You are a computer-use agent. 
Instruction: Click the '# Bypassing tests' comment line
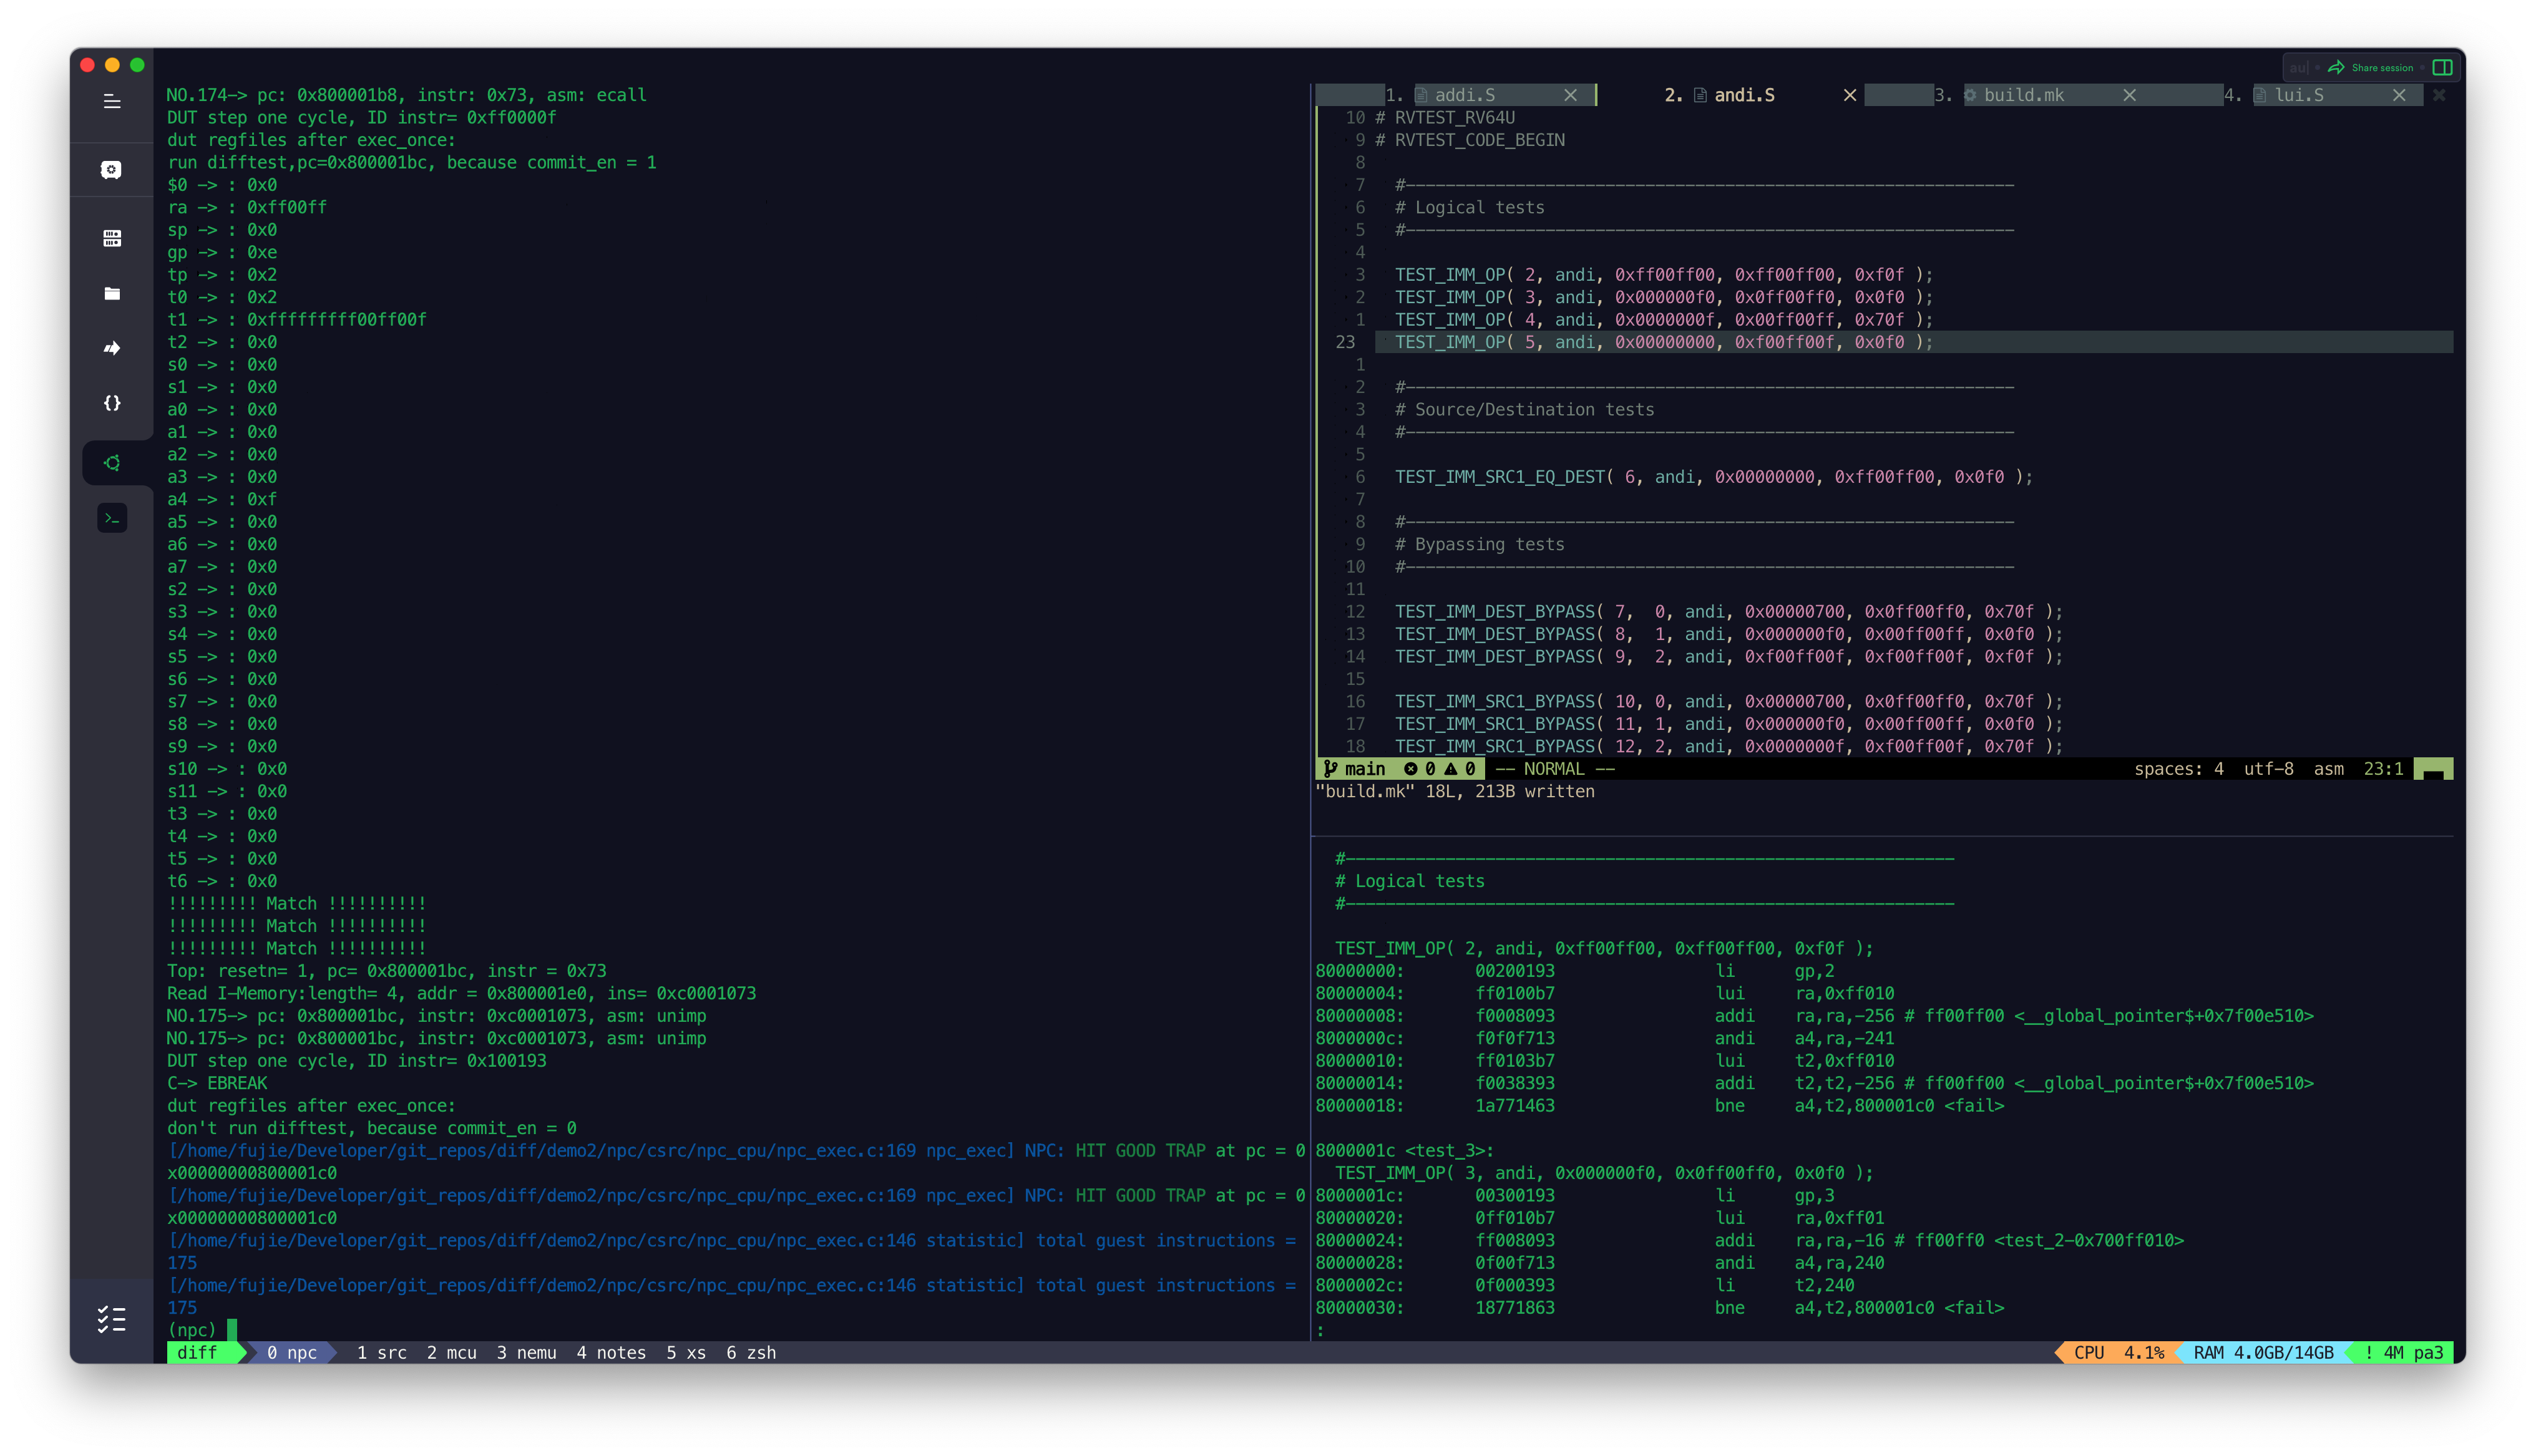point(1479,544)
